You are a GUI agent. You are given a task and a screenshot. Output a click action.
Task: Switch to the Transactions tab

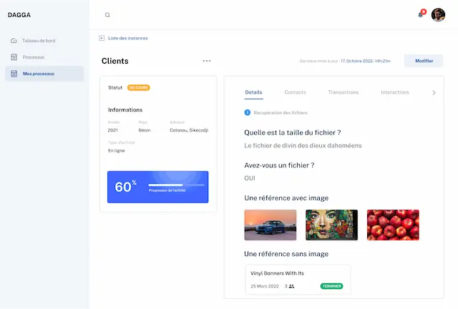343,92
